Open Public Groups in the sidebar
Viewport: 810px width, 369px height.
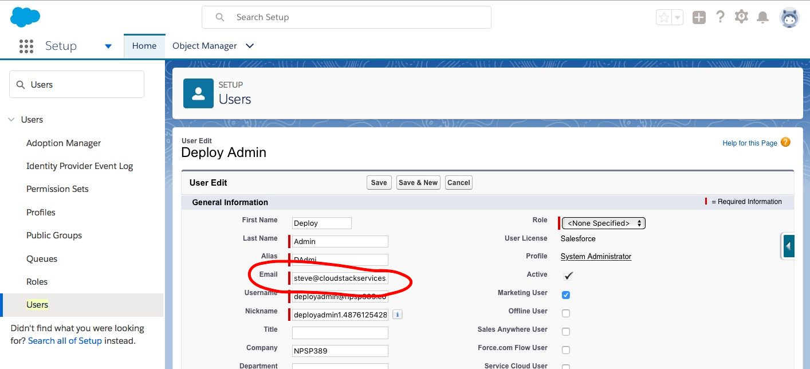point(54,235)
